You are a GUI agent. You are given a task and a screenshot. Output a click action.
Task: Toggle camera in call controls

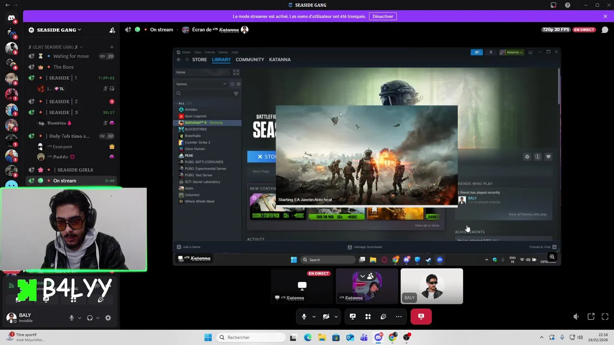326,317
